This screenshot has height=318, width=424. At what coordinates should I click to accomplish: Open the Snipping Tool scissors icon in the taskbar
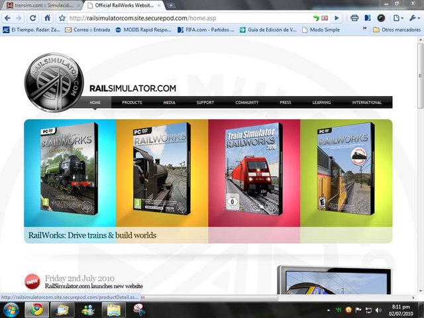(x=139, y=309)
